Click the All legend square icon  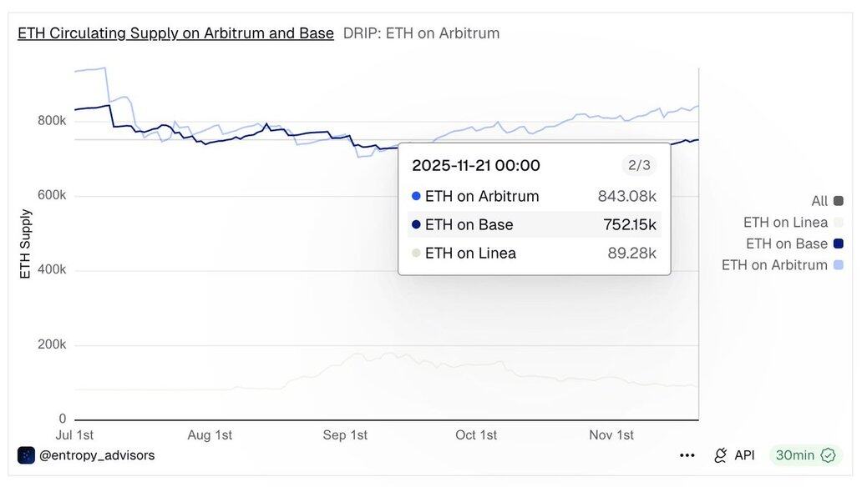(x=838, y=201)
